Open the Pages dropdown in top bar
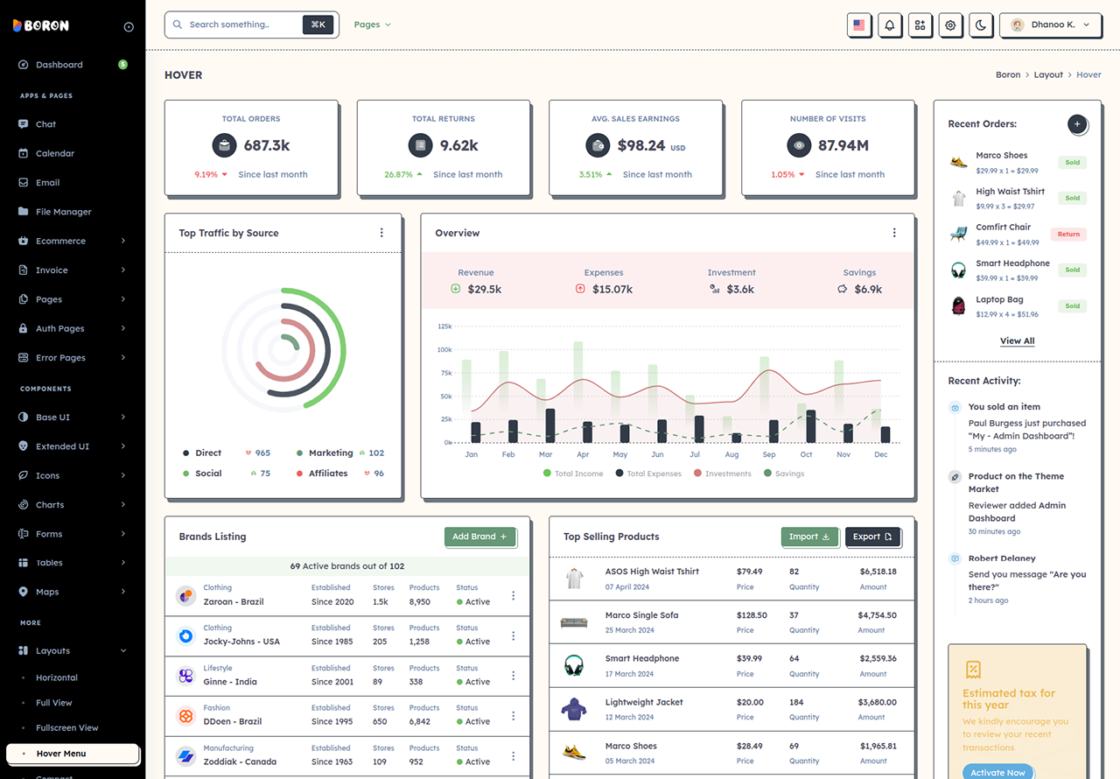Image resolution: width=1120 pixels, height=779 pixels. pos(372,25)
